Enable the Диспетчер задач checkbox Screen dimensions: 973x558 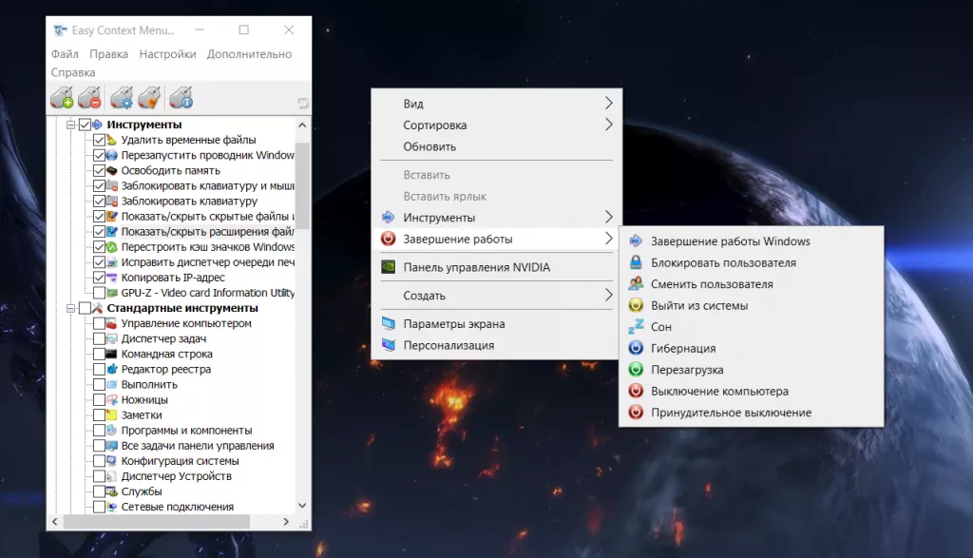(x=100, y=339)
